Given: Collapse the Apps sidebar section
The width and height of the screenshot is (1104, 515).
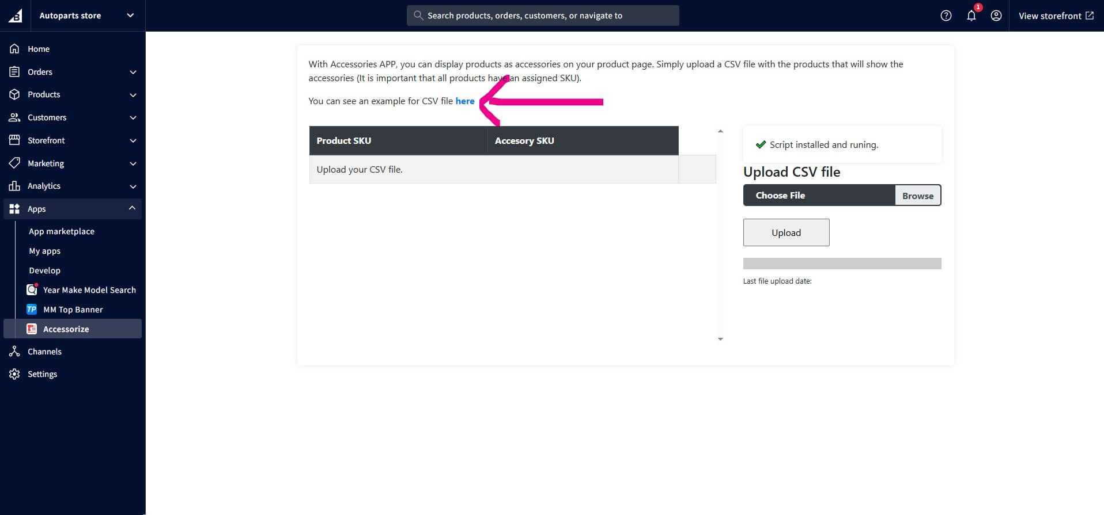Looking at the screenshot, I should pos(132,208).
